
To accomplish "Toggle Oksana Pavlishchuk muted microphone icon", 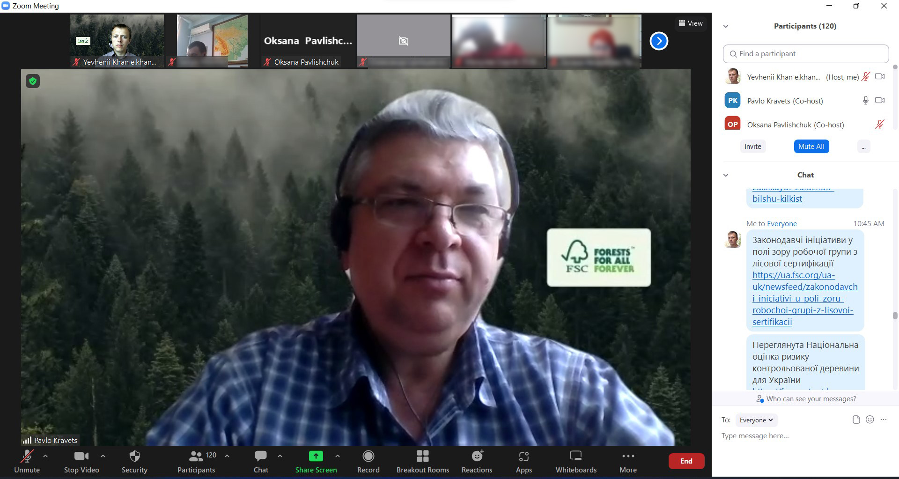I will tap(880, 124).
